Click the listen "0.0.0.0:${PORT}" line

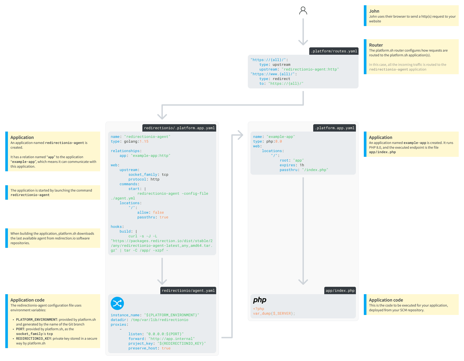(156, 334)
